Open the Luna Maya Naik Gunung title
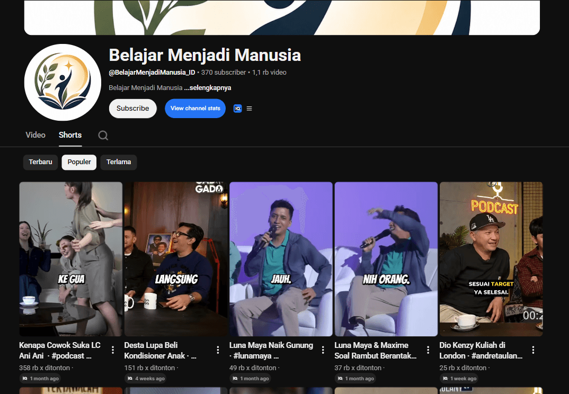The image size is (569, 394). pyautogui.click(x=271, y=351)
